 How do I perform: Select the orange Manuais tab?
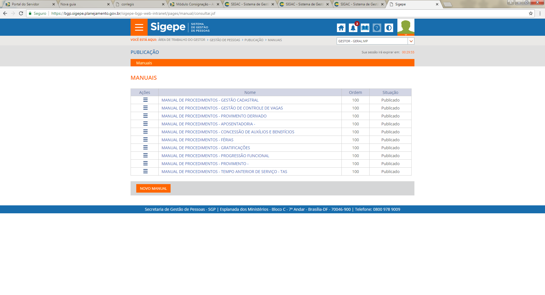[x=144, y=63]
